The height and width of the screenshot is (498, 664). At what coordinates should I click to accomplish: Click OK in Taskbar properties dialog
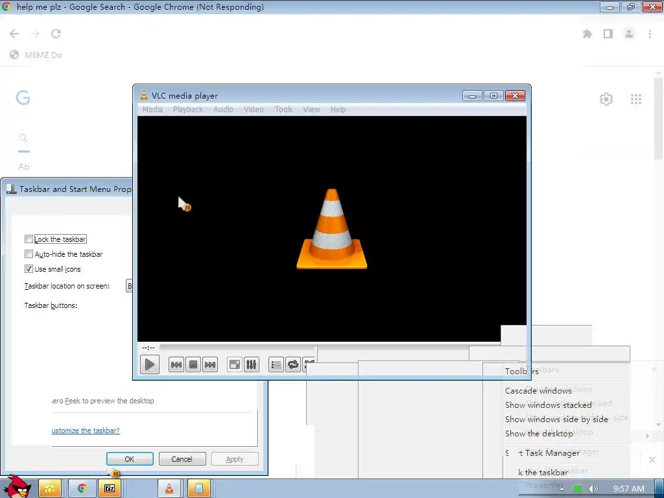tap(130, 459)
